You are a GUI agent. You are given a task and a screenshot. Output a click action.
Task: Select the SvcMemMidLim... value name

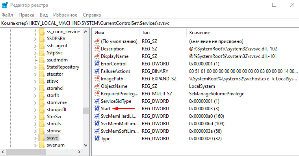[x=120, y=123]
